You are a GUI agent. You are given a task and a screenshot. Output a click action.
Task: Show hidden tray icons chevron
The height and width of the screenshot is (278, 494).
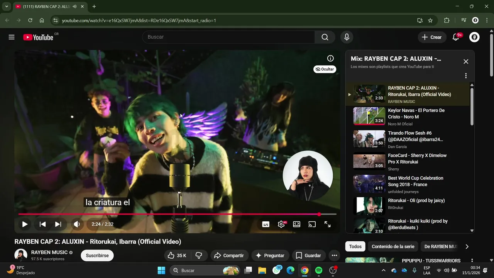383,270
